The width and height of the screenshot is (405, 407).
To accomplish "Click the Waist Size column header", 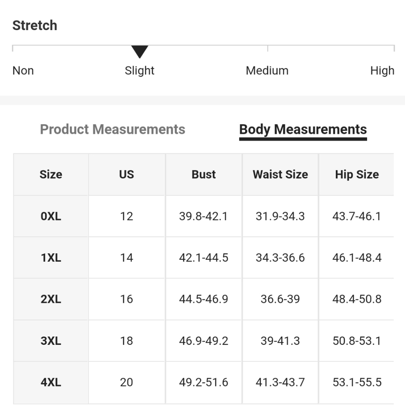I will (280, 175).
